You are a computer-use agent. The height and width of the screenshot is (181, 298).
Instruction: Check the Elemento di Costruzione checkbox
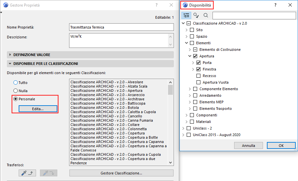(x=195, y=50)
